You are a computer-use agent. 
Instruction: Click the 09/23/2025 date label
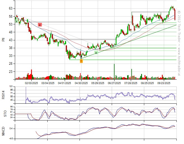coord(164,83)
